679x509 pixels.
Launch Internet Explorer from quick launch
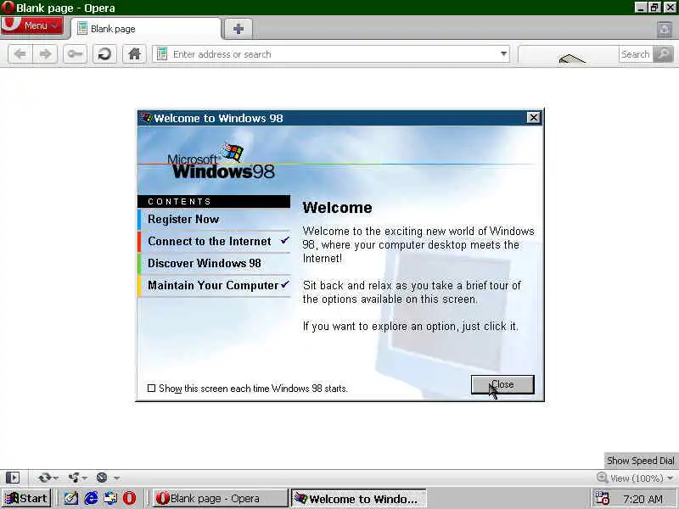pyautogui.click(x=91, y=498)
